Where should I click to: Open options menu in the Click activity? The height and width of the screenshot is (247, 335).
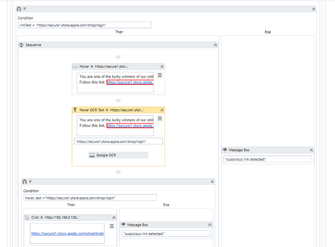112,226
